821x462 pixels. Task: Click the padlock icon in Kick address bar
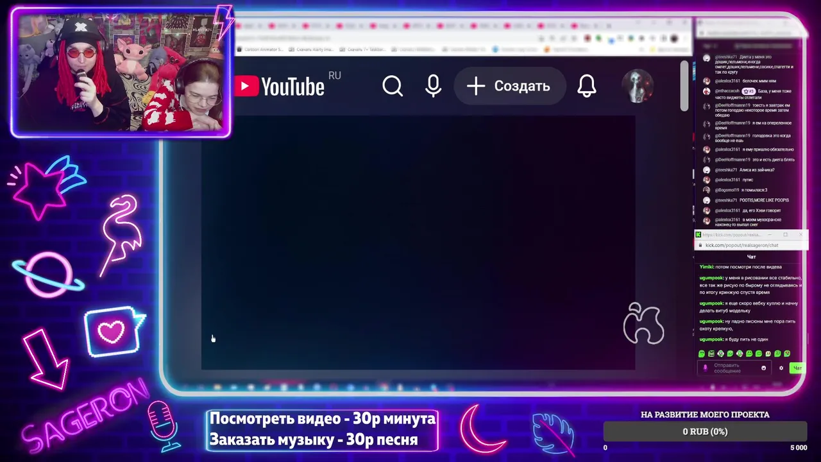pos(700,245)
